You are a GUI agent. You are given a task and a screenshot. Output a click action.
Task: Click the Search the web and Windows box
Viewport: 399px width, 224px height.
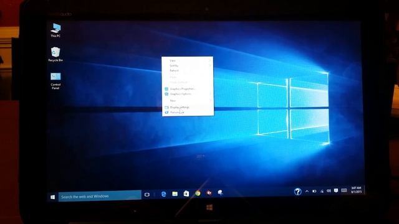coord(100,196)
